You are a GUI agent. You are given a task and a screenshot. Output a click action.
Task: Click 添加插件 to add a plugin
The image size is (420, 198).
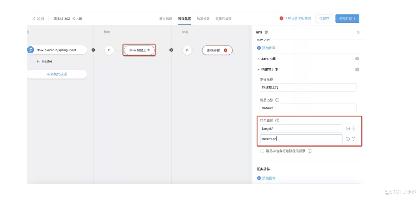[x=266, y=178]
